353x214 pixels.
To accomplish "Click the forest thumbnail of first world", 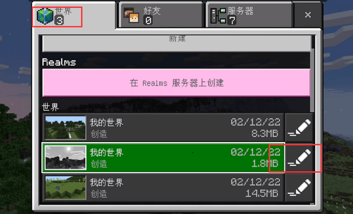I will point(66,128).
